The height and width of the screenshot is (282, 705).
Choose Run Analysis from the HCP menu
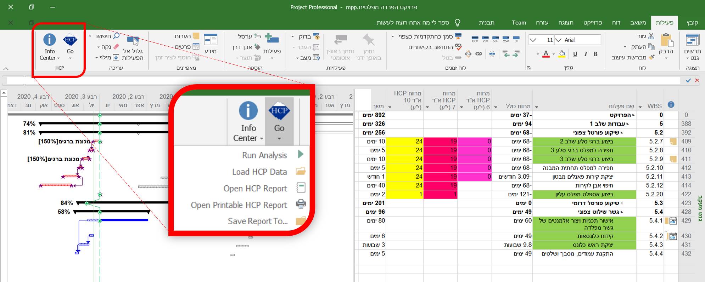(x=264, y=155)
